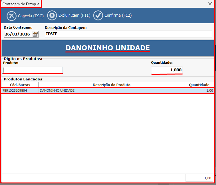Focus the empty Produto input field
The height and width of the screenshot is (185, 216).
coord(33,70)
